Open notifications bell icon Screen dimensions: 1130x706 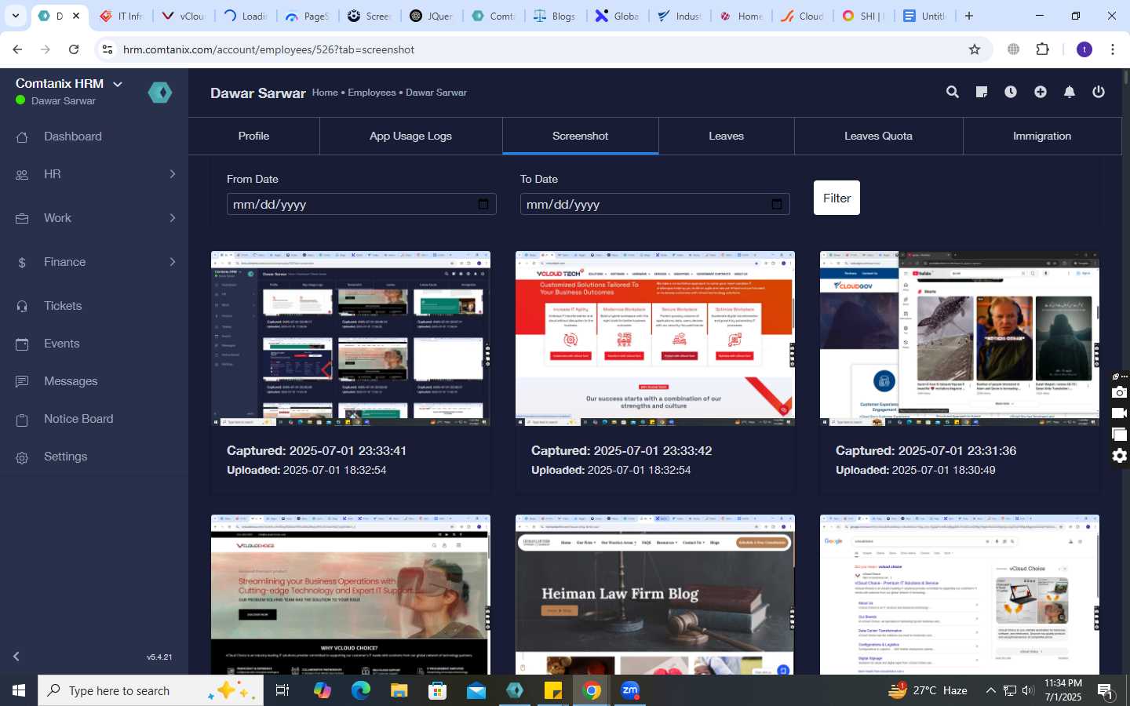point(1070,92)
